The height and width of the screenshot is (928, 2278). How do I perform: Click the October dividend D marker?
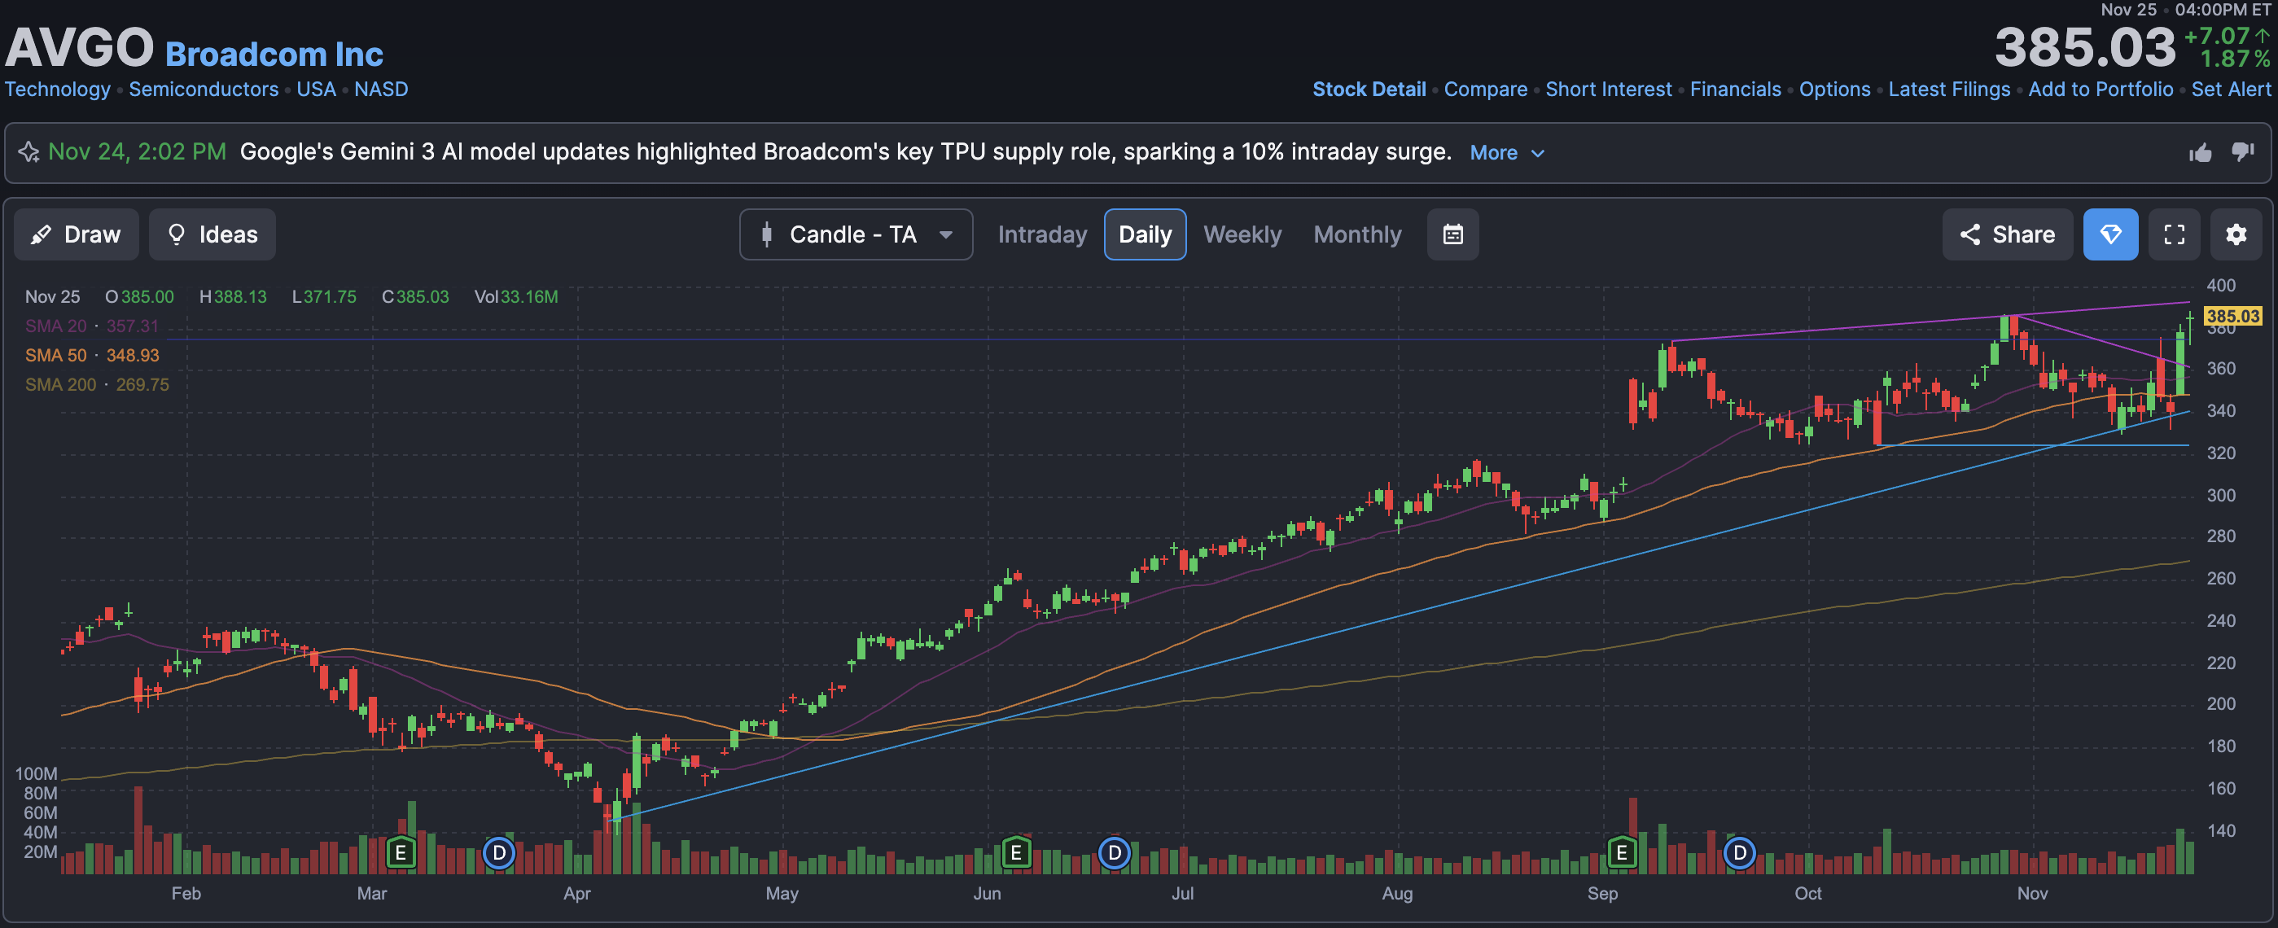[1738, 853]
